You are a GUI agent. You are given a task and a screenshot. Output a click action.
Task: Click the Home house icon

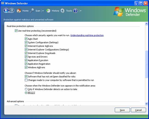point(19,11)
